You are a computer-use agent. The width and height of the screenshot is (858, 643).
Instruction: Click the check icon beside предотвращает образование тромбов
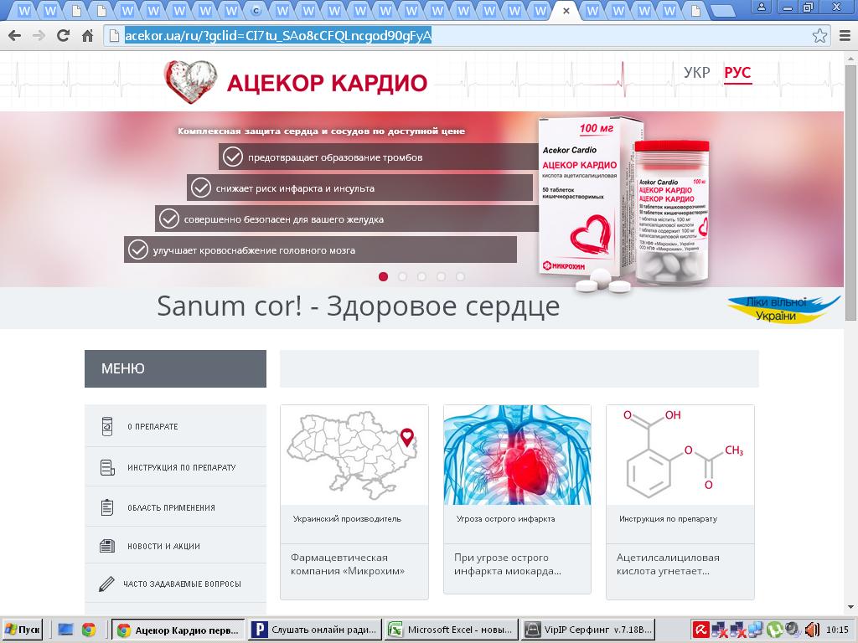point(233,157)
